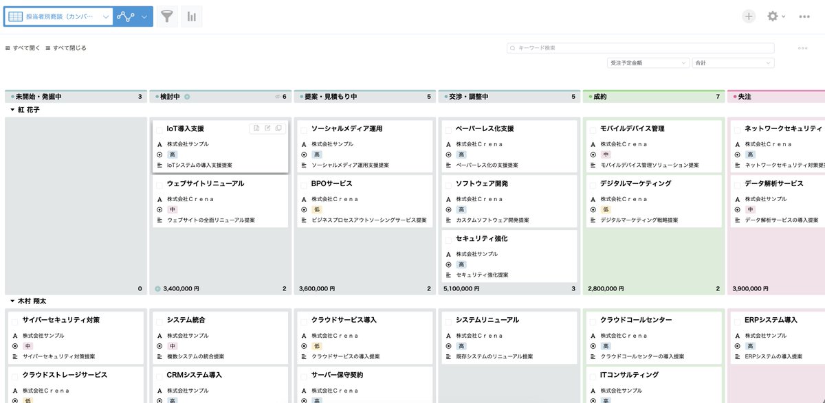Click description icon on ペーパーレス化支援 card
The image size is (825, 403).
448,165
